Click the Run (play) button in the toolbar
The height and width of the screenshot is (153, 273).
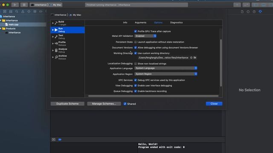click(15, 5)
